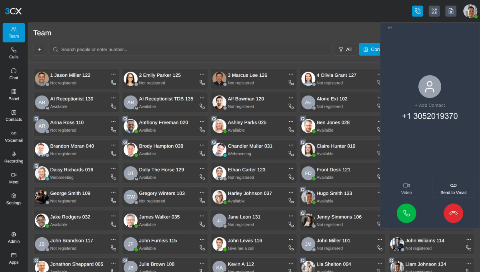The image size is (480, 272).
Task: Go to Calls in sidebar
Action: 14,53
